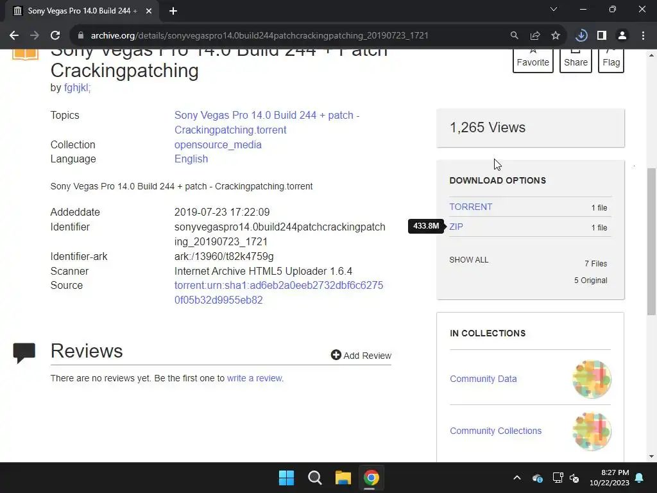The width and height of the screenshot is (657, 493).
Task: Show hidden system tray icons
Action: [517, 478]
